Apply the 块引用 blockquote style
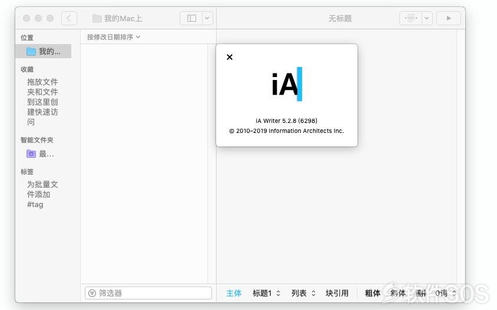 click(337, 293)
